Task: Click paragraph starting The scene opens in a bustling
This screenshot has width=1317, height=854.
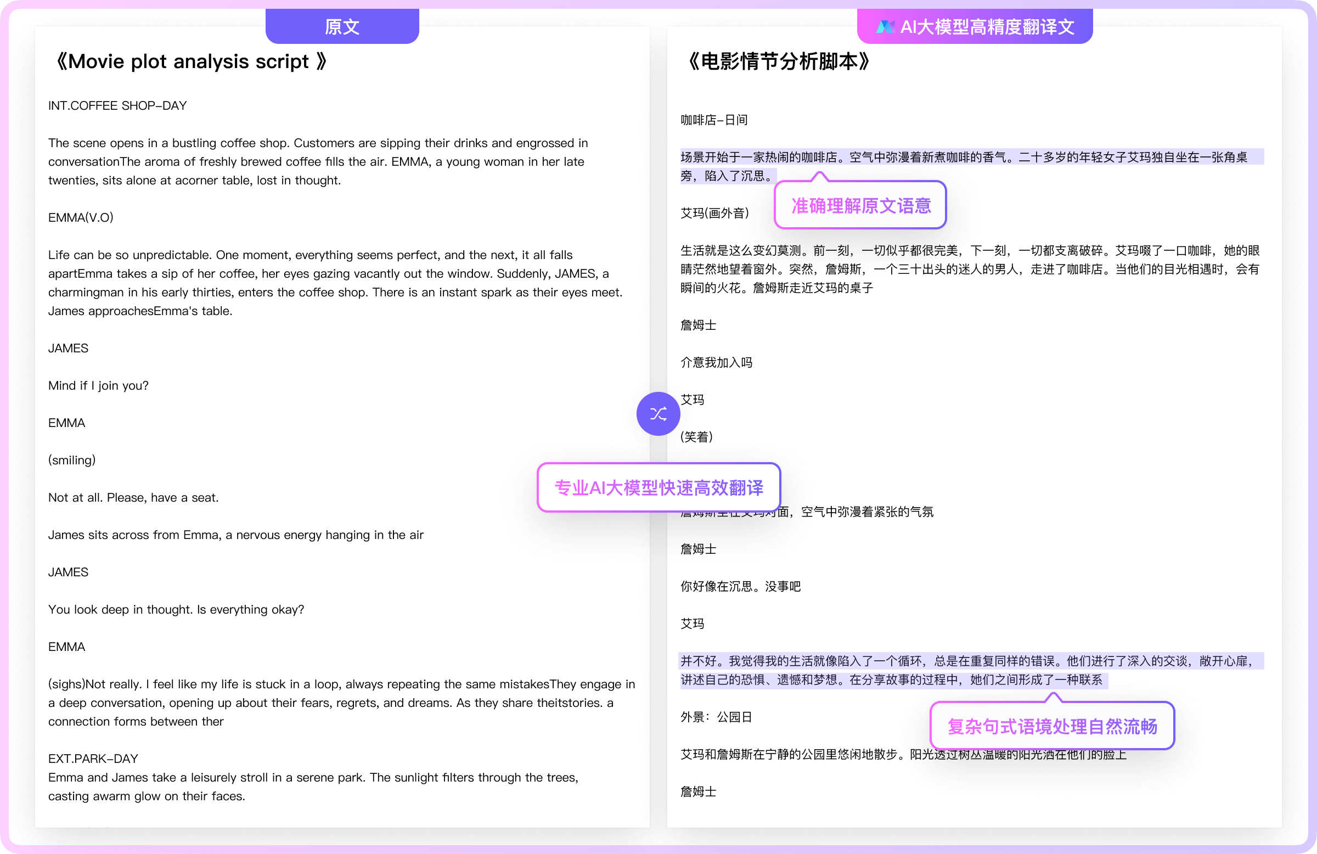Action: coord(318,161)
